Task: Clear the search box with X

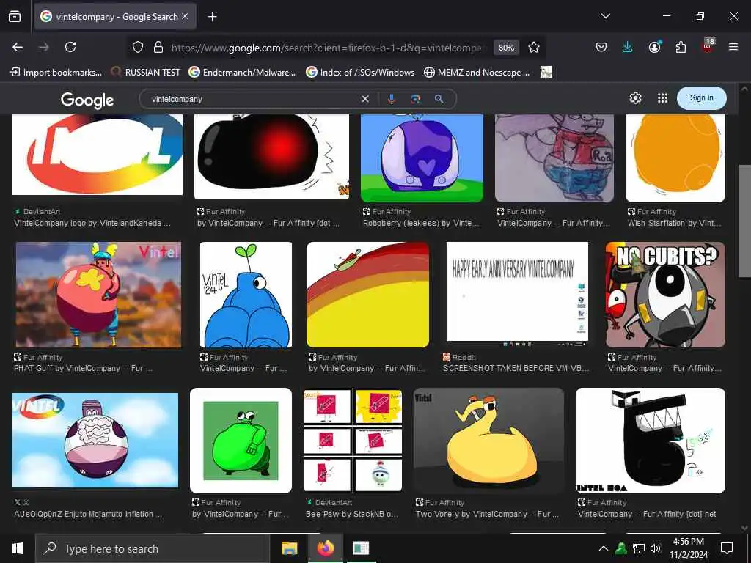Action: point(365,99)
